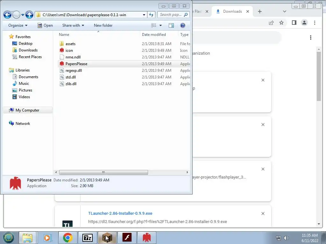Open Downloads in the navigation pane
The height and width of the screenshot is (244, 326).
pos(25,50)
